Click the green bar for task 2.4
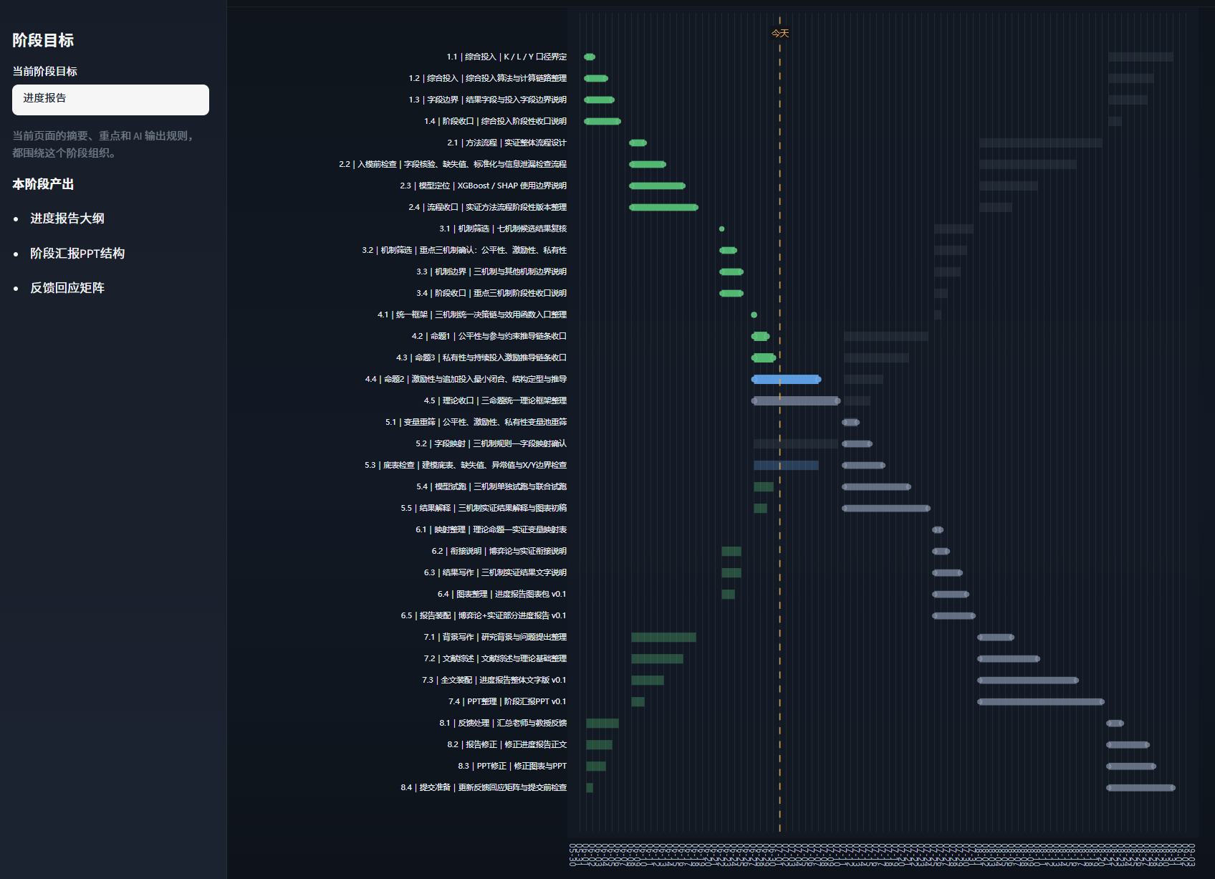1215x879 pixels. (663, 207)
